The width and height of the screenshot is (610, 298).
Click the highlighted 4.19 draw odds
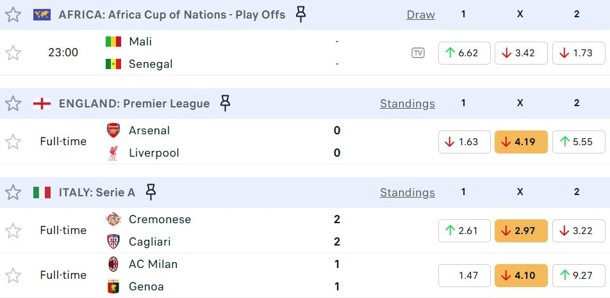(x=520, y=142)
